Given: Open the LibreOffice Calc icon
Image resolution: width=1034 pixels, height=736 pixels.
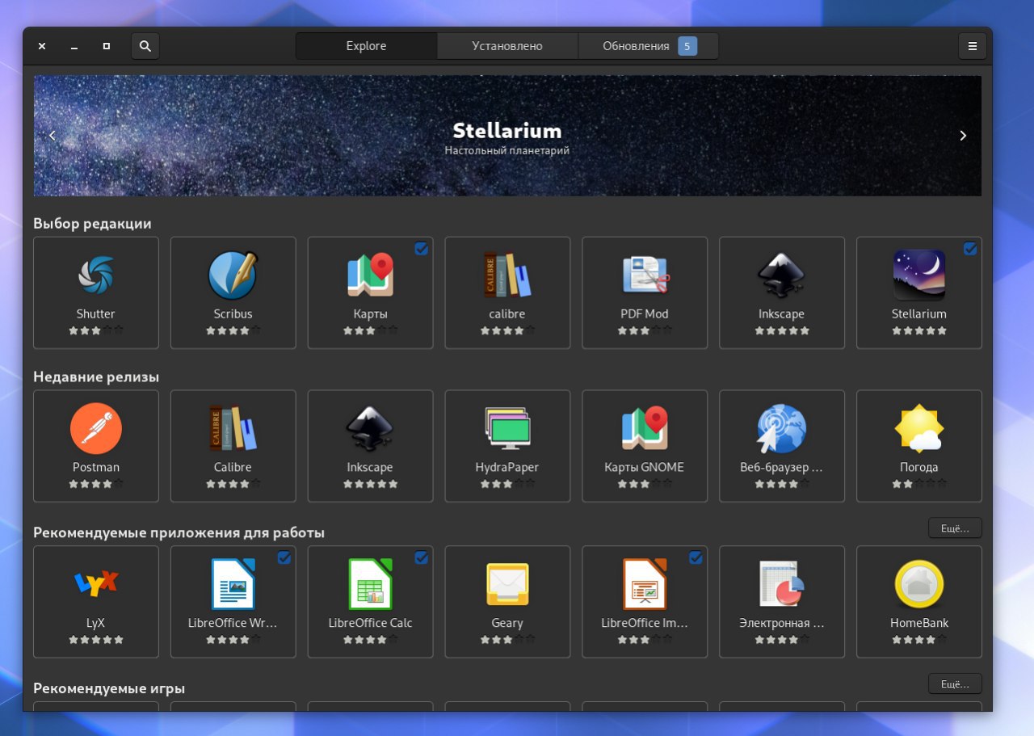Looking at the screenshot, I should tap(370, 583).
